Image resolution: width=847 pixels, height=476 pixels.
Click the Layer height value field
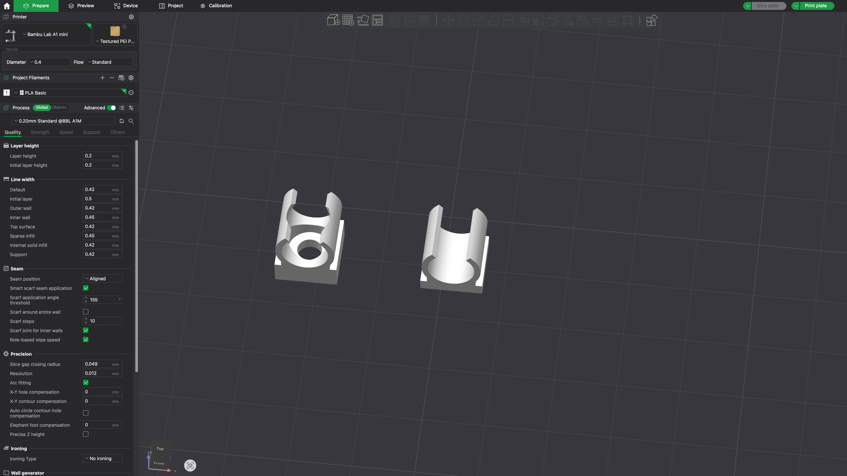point(103,156)
